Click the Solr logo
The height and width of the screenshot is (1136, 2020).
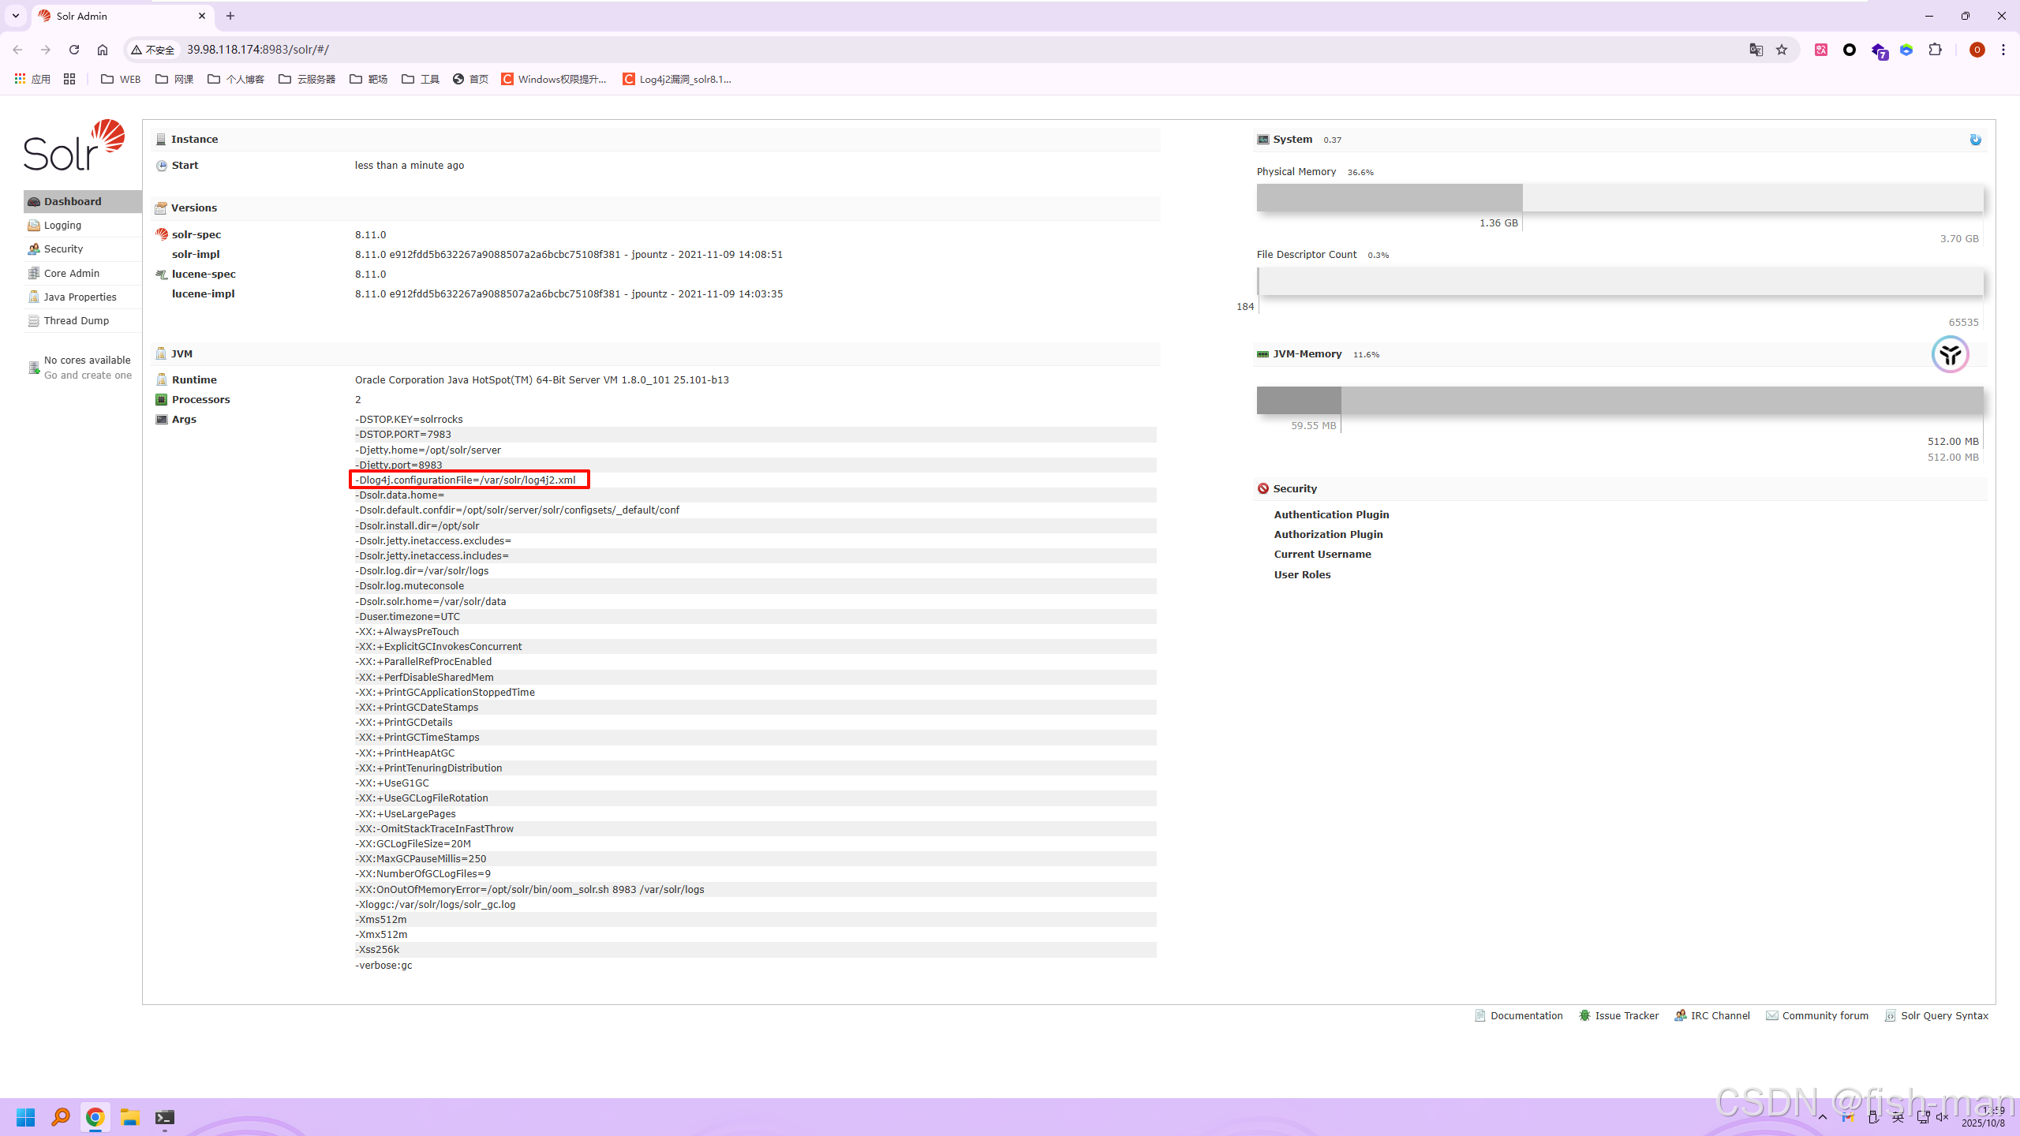pos(74,145)
